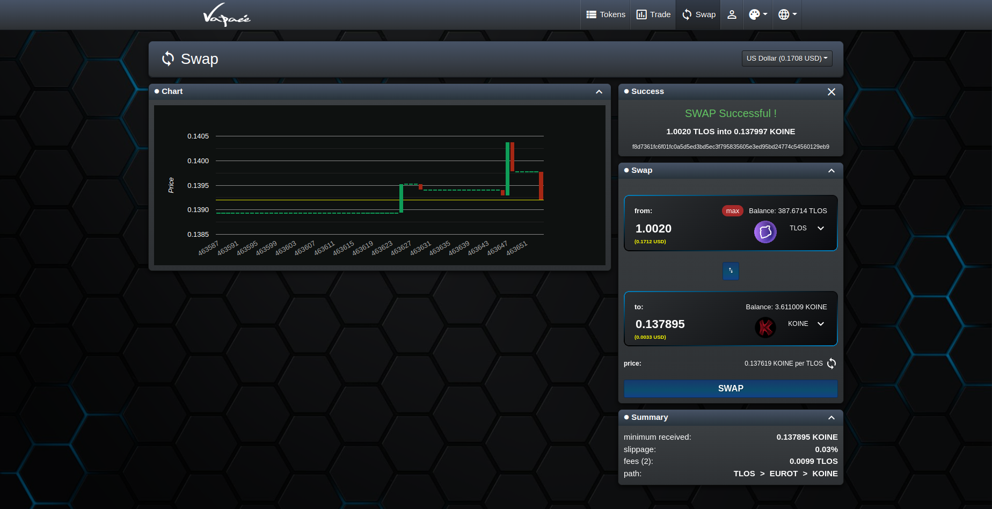Go to the Swap nav item
The width and height of the screenshot is (992, 509).
point(698,14)
